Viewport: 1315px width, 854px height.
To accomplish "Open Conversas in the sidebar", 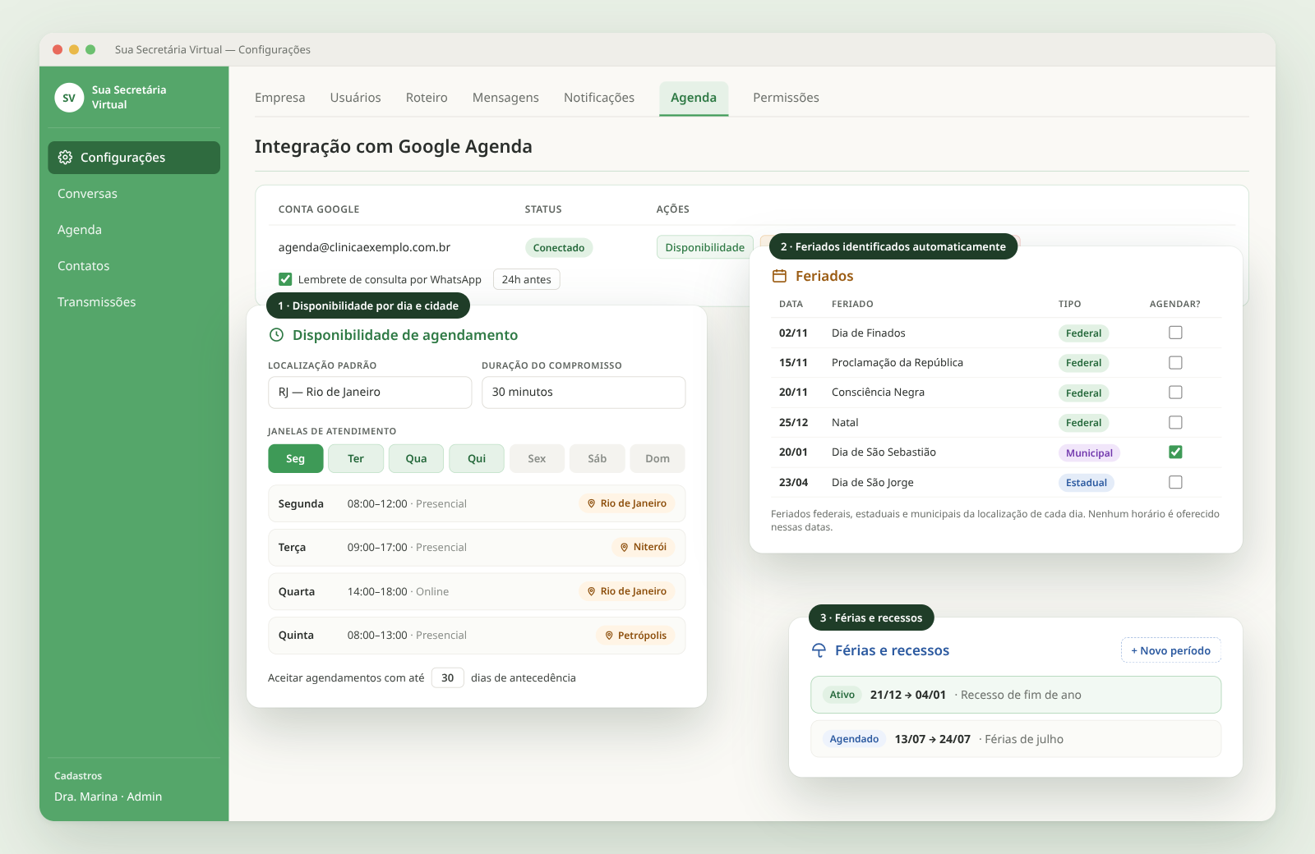I will coord(134,194).
